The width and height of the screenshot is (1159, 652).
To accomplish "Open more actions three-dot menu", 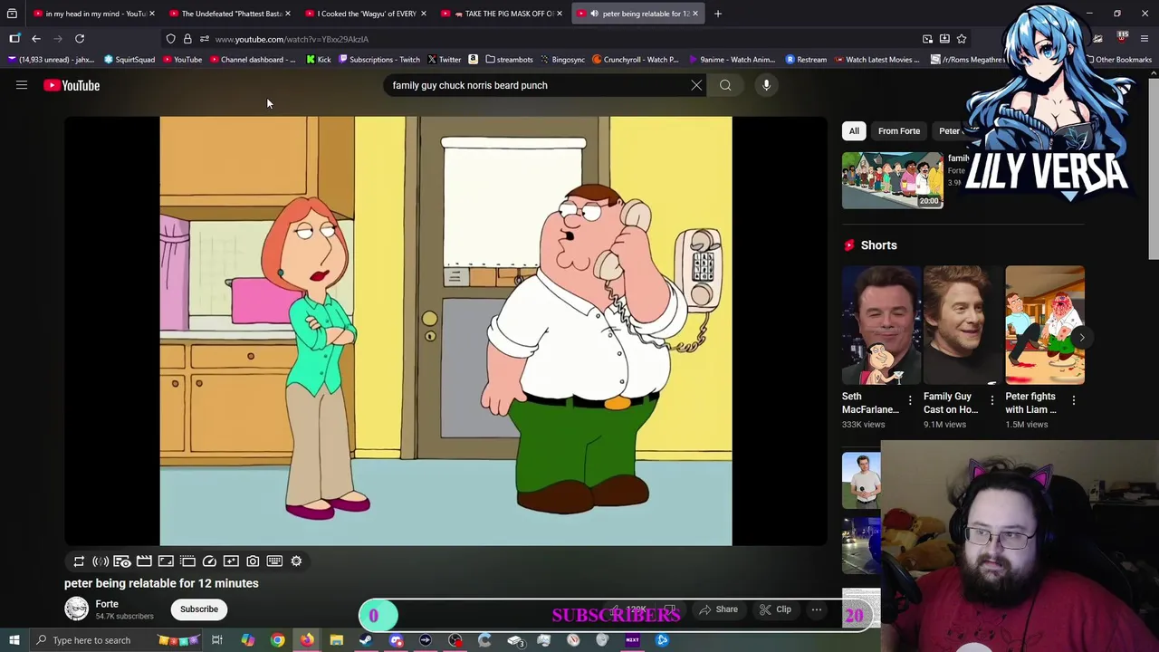I will (x=816, y=609).
